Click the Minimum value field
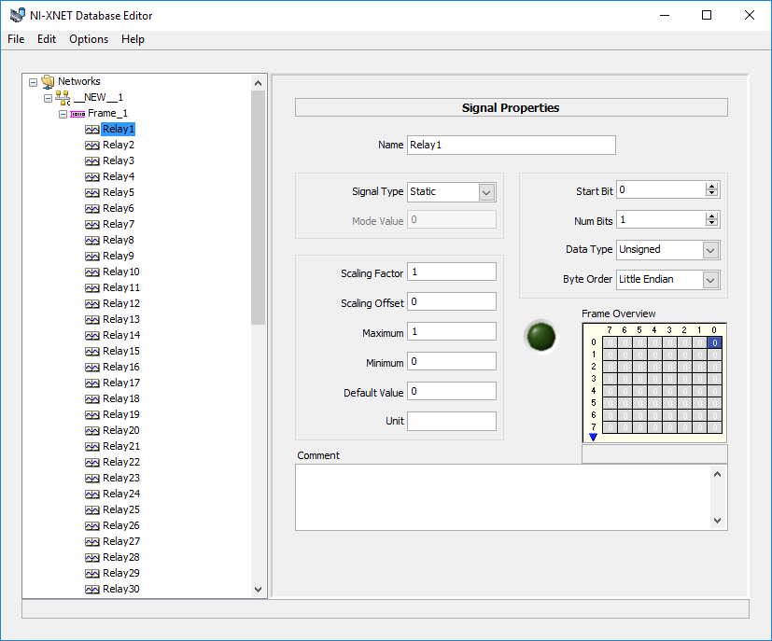The image size is (772, 641). click(452, 362)
